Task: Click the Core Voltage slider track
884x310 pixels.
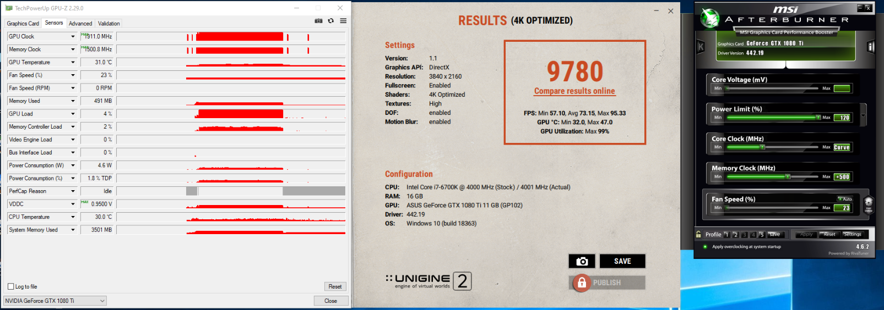Action: click(x=771, y=88)
